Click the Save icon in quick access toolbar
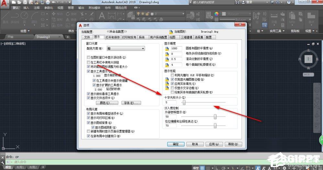This screenshot has width=323, height=170. click(25, 2)
